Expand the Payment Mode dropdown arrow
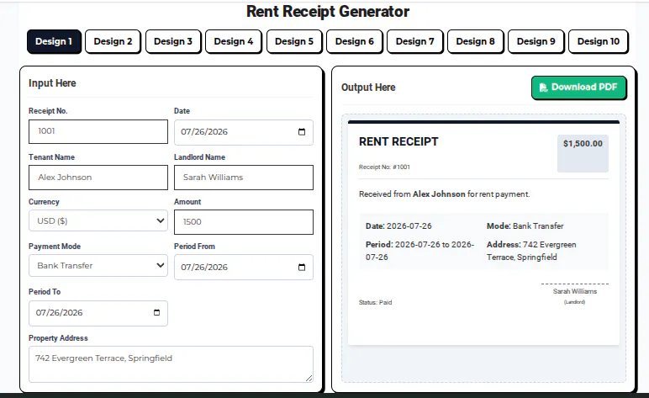Screen dimensions: 649x398 [x=161, y=265]
